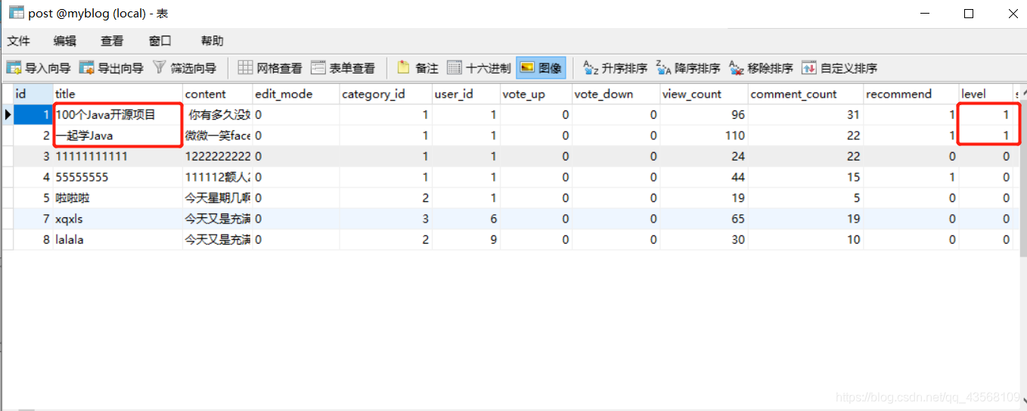
Task: Select the title column header
Action: click(x=117, y=94)
